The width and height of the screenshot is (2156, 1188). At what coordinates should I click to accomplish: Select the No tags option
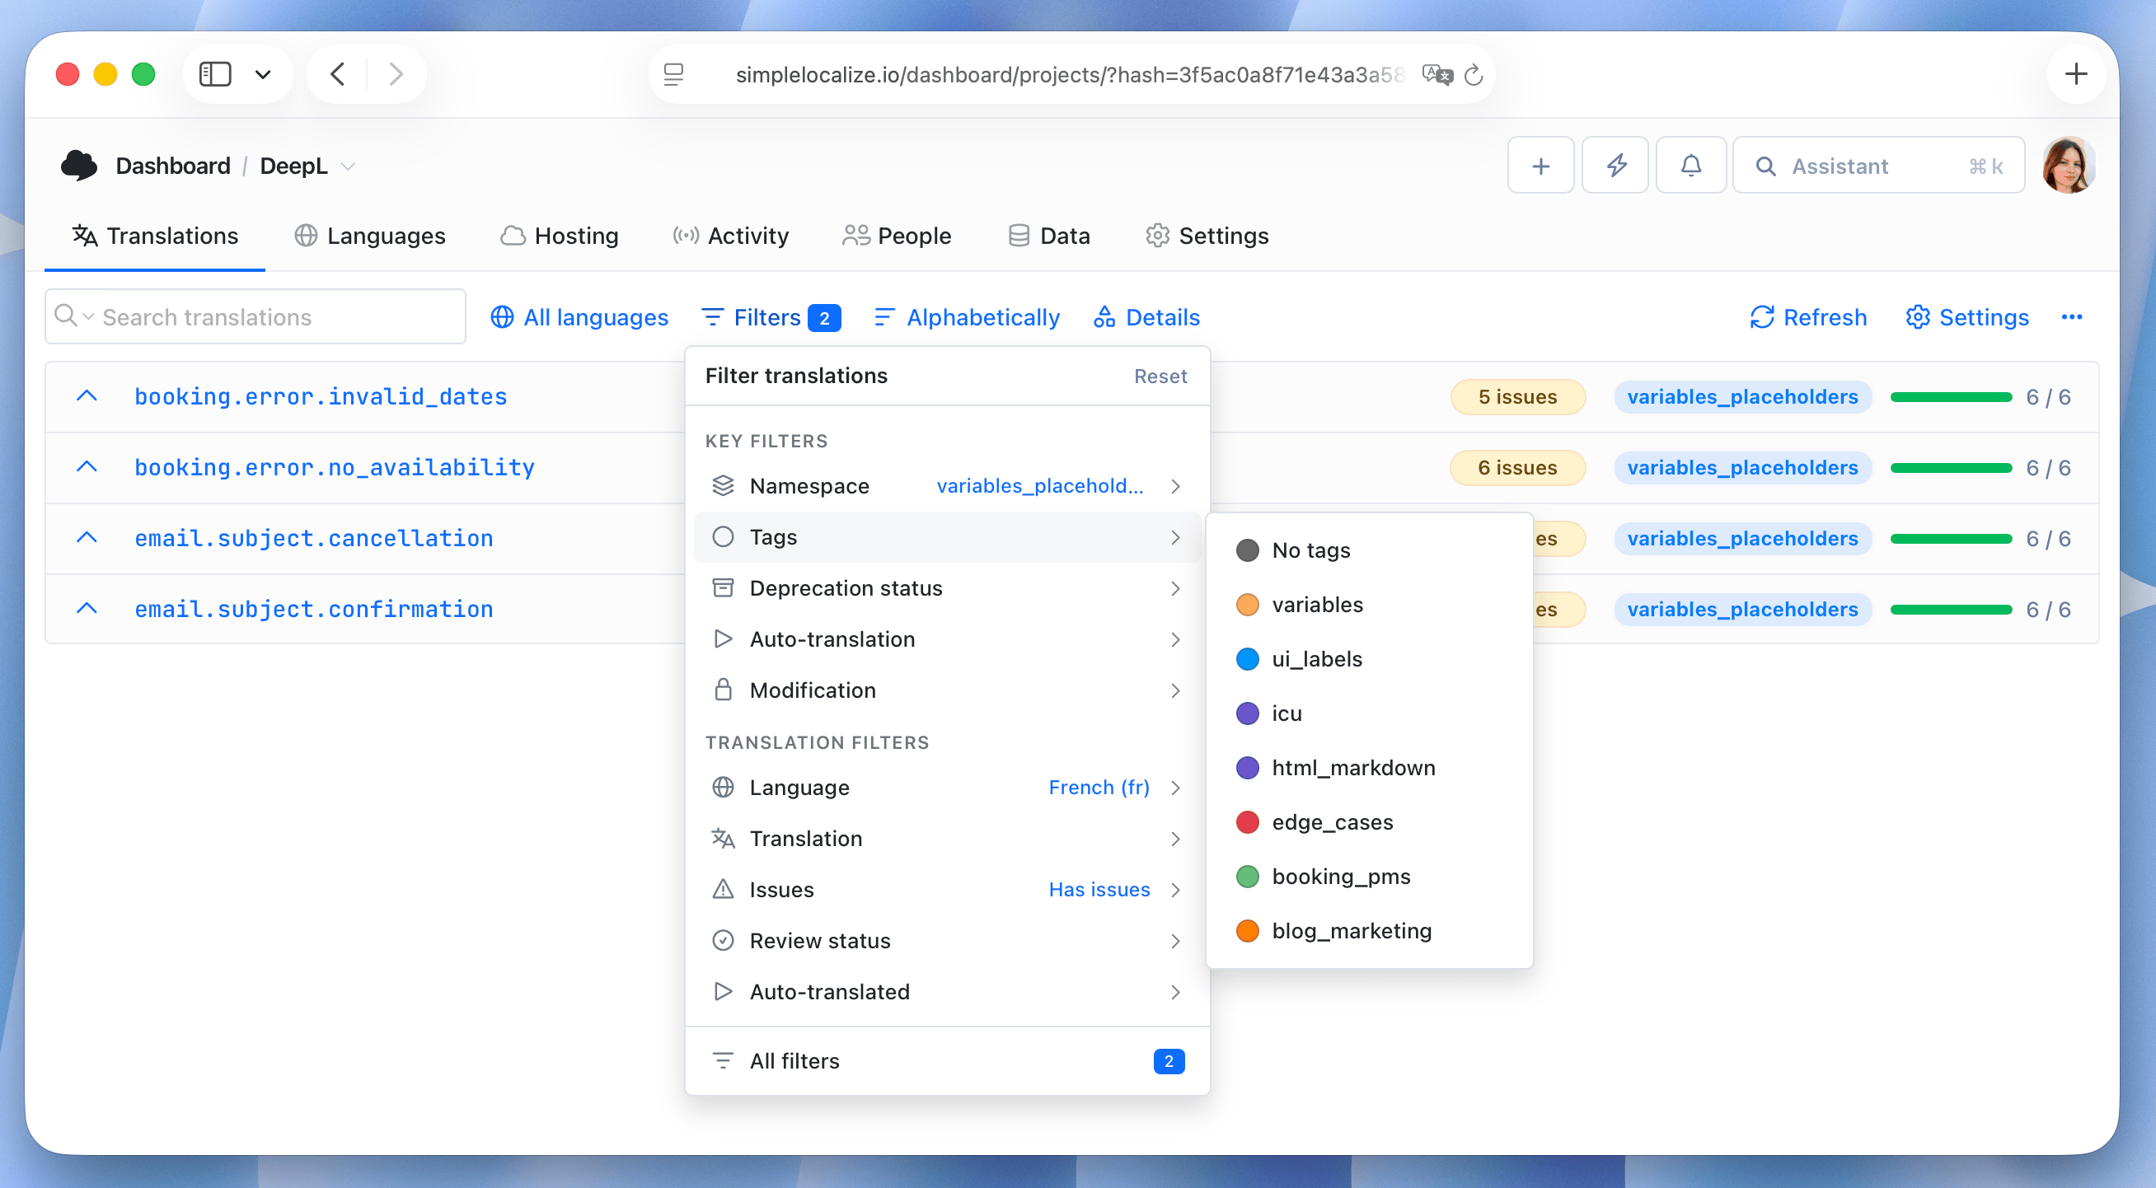(1310, 550)
